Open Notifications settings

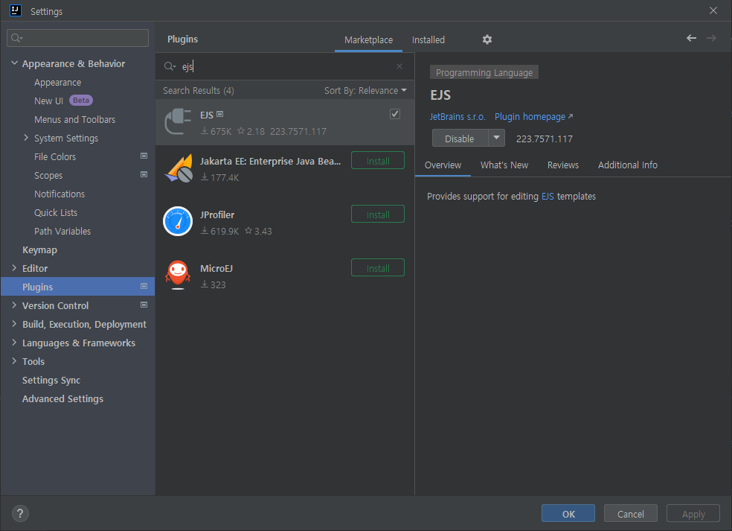click(x=60, y=194)
